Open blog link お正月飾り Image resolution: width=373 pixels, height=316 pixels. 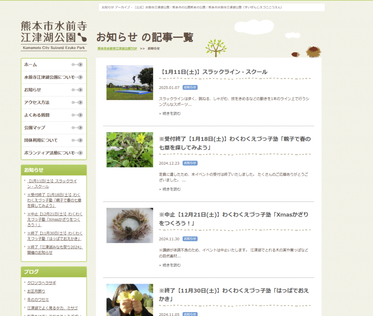coord(36,291)
